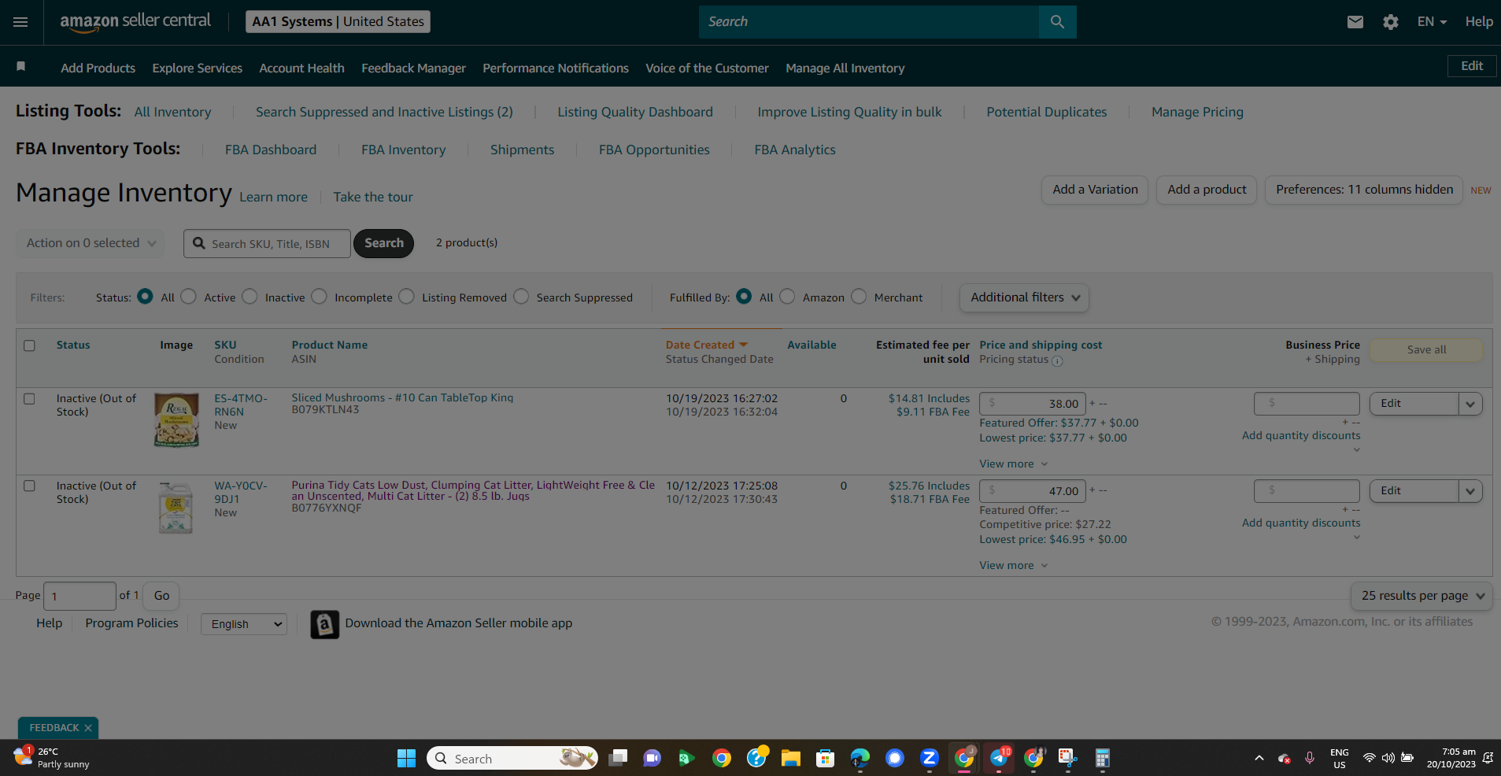1501x776 pixels.
Task: Check the Sliced Mushrooms row checkbox
Action: coord(29,399)
